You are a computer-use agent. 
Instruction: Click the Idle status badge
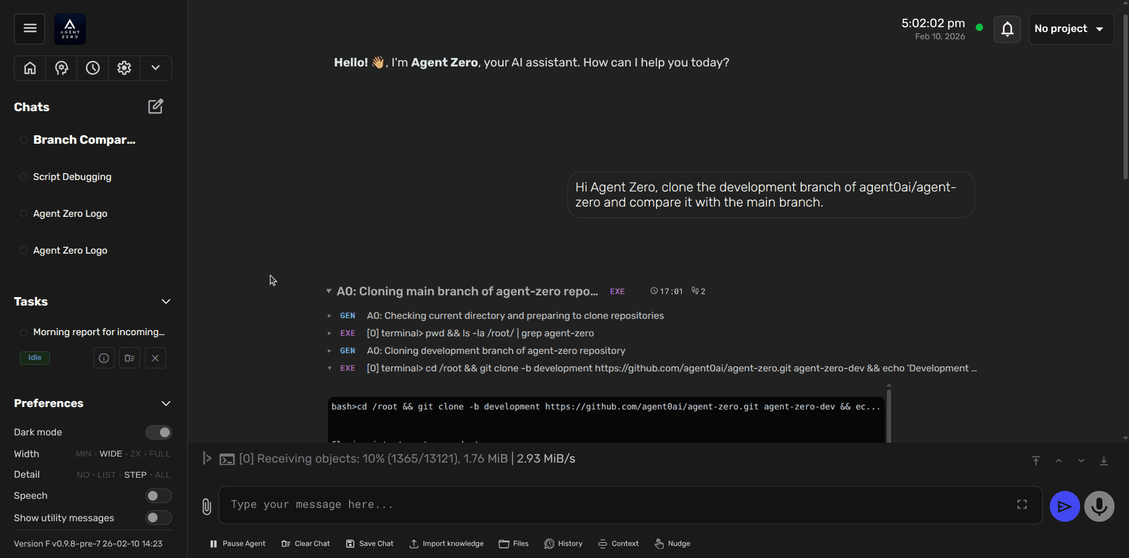pyautogui.click(x=35, y=358)
